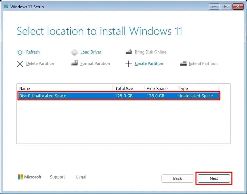Click the 128.0 GB Free Space cell
The width and height of the screenshot is (247, 194).
coord(156,96)
